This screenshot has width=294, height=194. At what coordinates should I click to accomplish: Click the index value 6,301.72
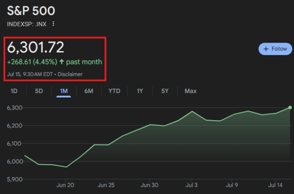tap(36, 47)
